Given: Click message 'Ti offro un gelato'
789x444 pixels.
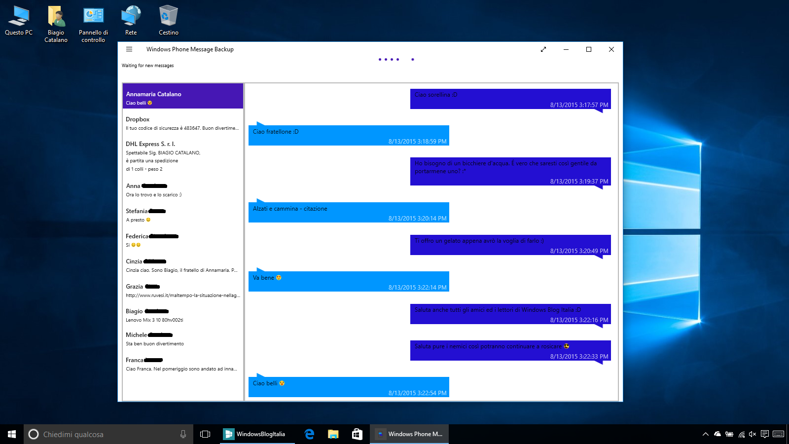Looking at the screenshot, I should coord(510,245).
